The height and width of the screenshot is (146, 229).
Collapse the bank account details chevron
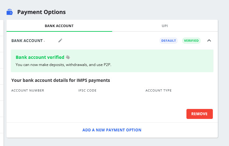pos(209,40)
